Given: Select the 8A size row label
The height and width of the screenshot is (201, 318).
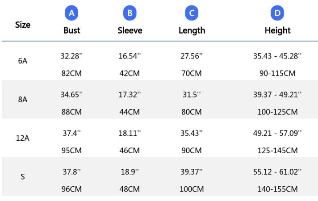Looking at the screenshot, I should pos(23,100).
